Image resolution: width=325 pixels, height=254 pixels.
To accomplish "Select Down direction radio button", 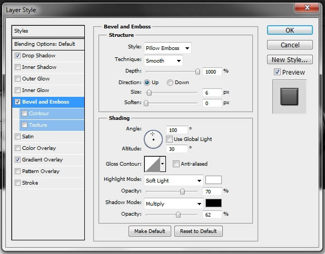I will tap(170, 83).
